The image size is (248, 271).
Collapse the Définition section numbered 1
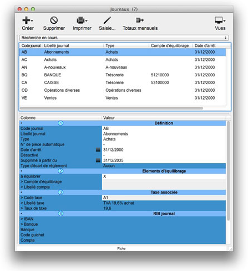click(x=60, y=123)
